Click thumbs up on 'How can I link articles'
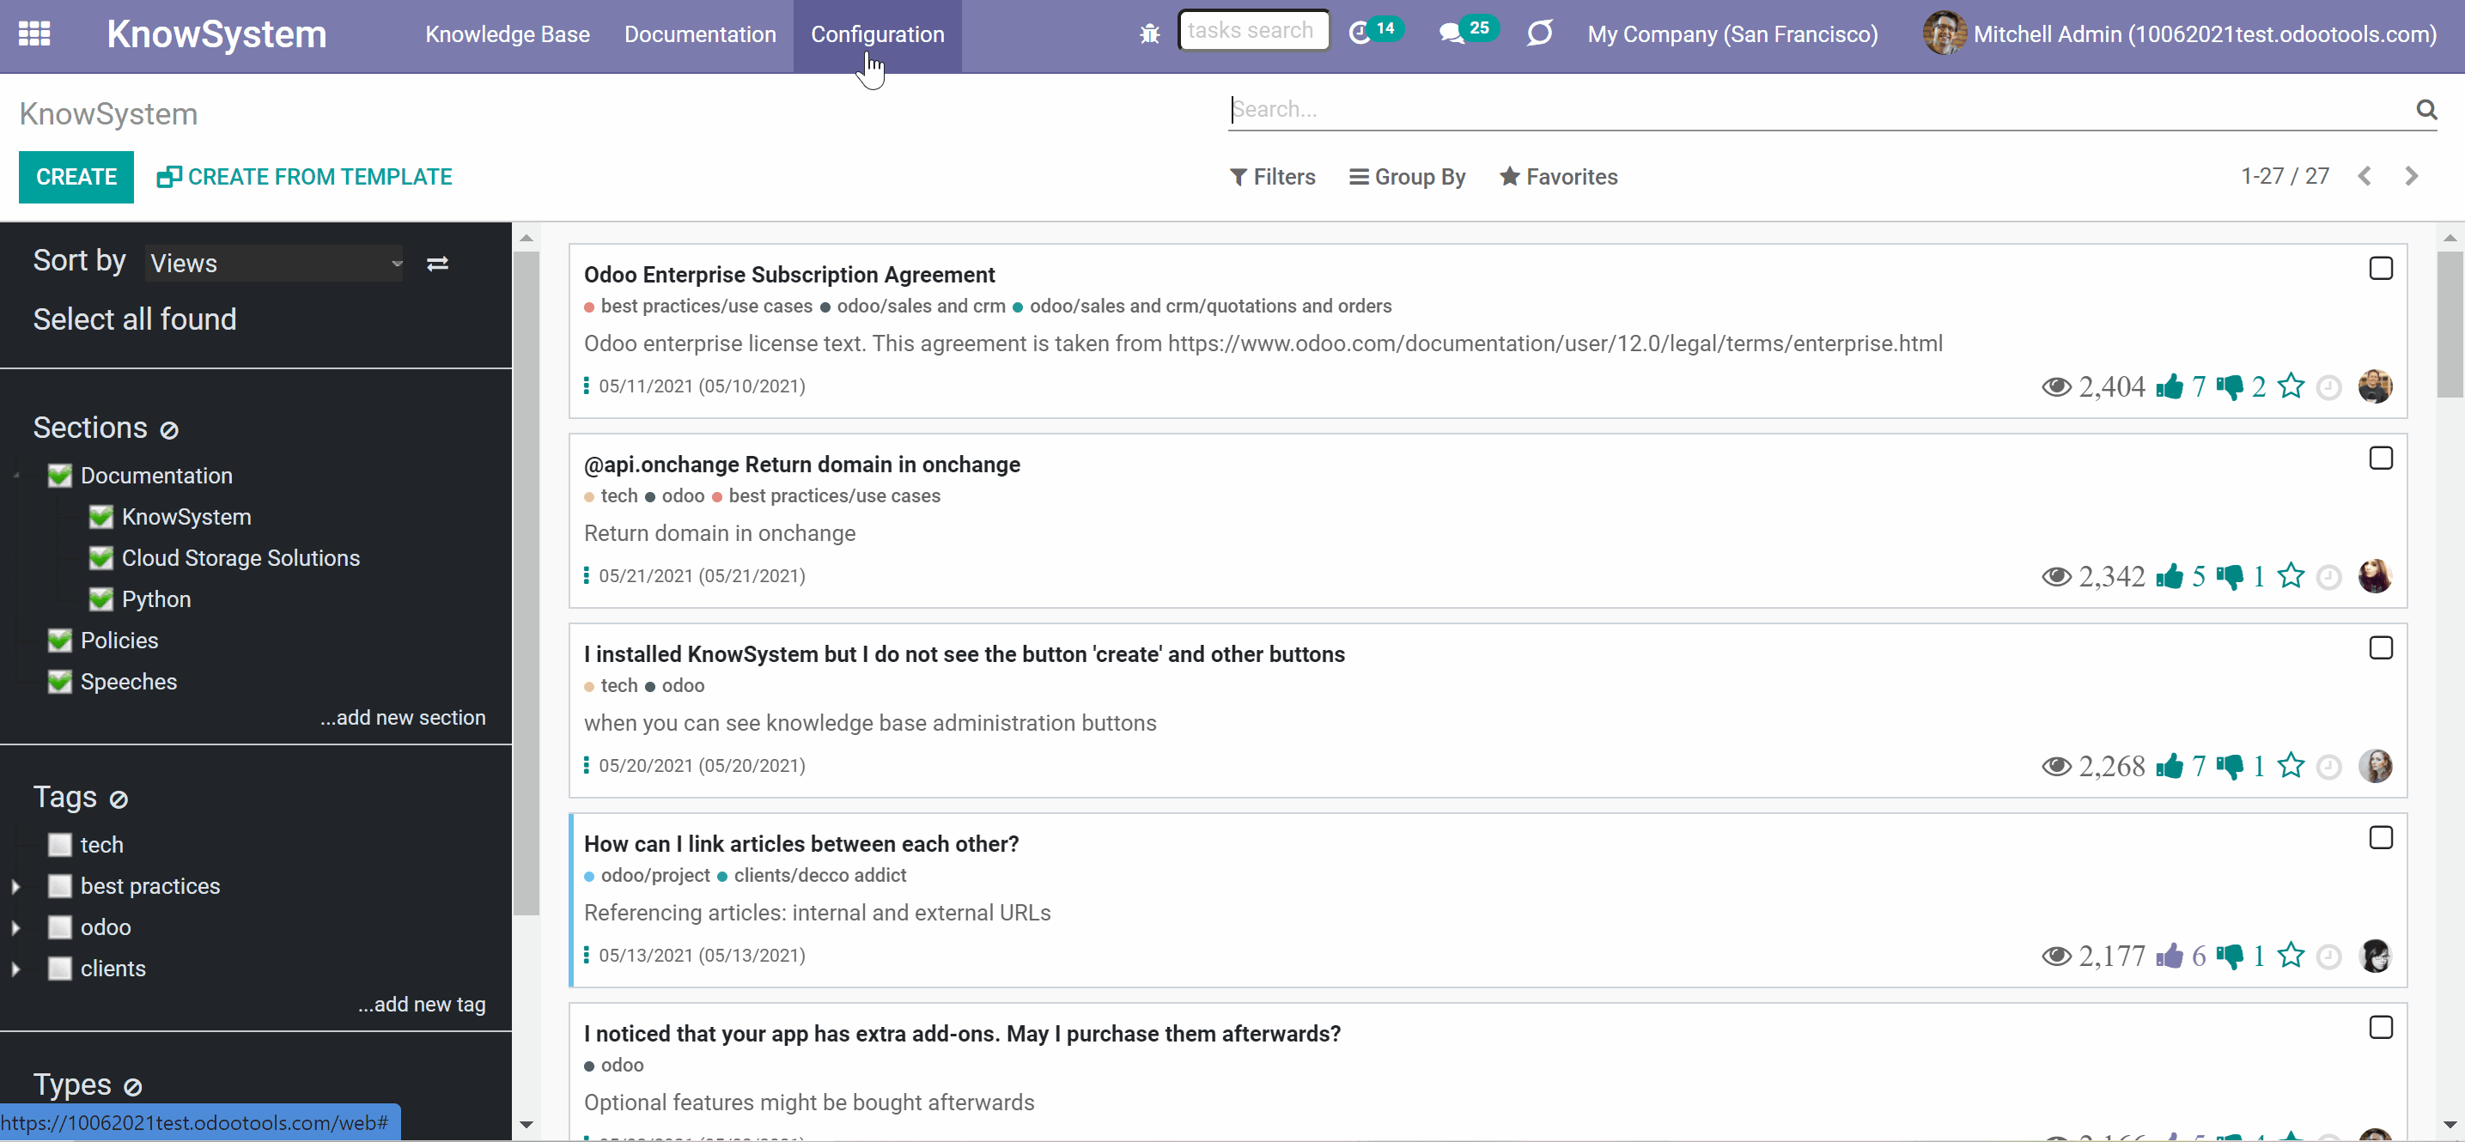 (x=2170, y=956)
